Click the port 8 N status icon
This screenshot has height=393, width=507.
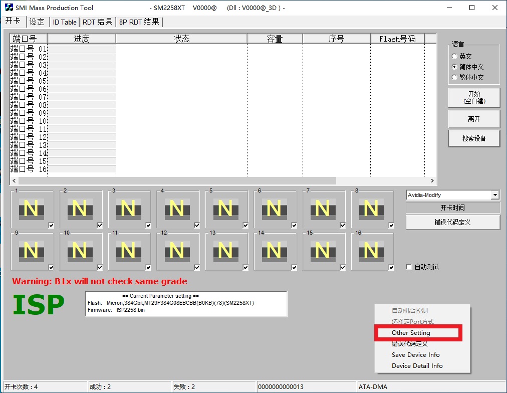click(x=371, y=209)
